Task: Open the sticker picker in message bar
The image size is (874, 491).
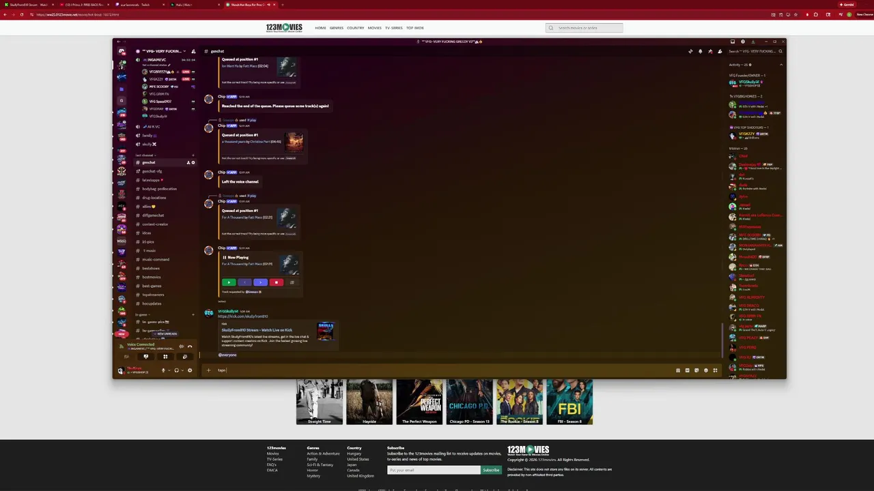Action: (x=696, y=370)
